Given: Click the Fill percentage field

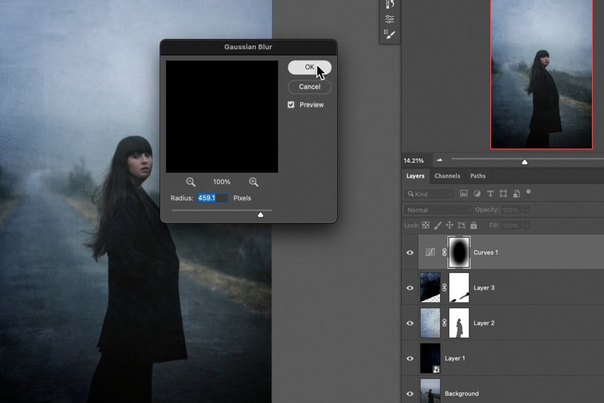Looking at the screenshot, I should 511,226.
